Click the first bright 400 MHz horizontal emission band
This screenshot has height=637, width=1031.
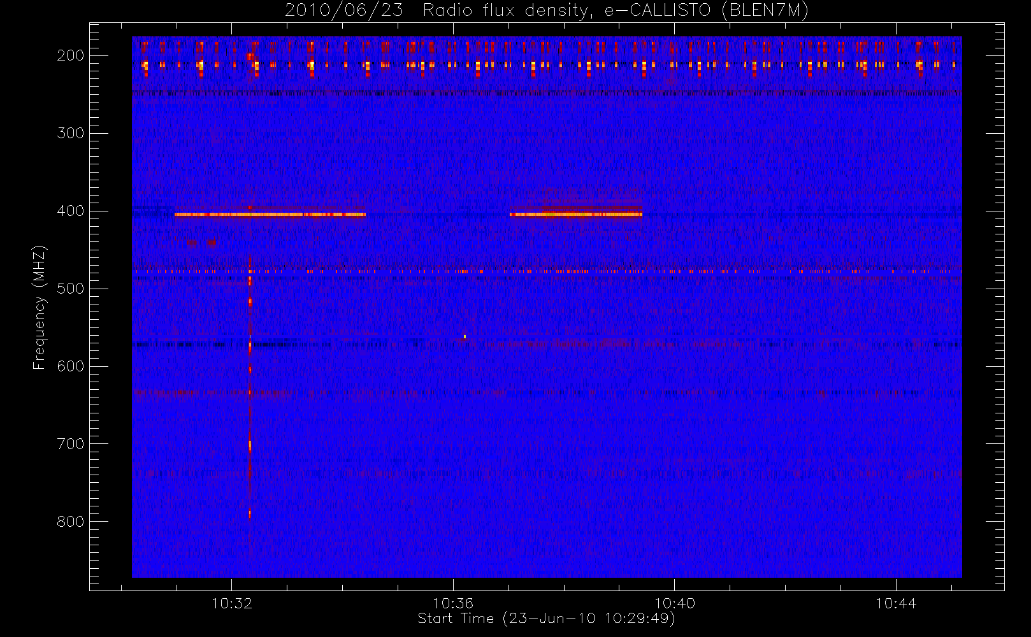coord(270,215)
